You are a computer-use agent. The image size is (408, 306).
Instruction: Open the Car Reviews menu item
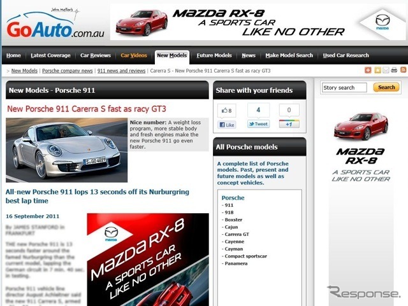pyautogui.click(x=96, y=55)
